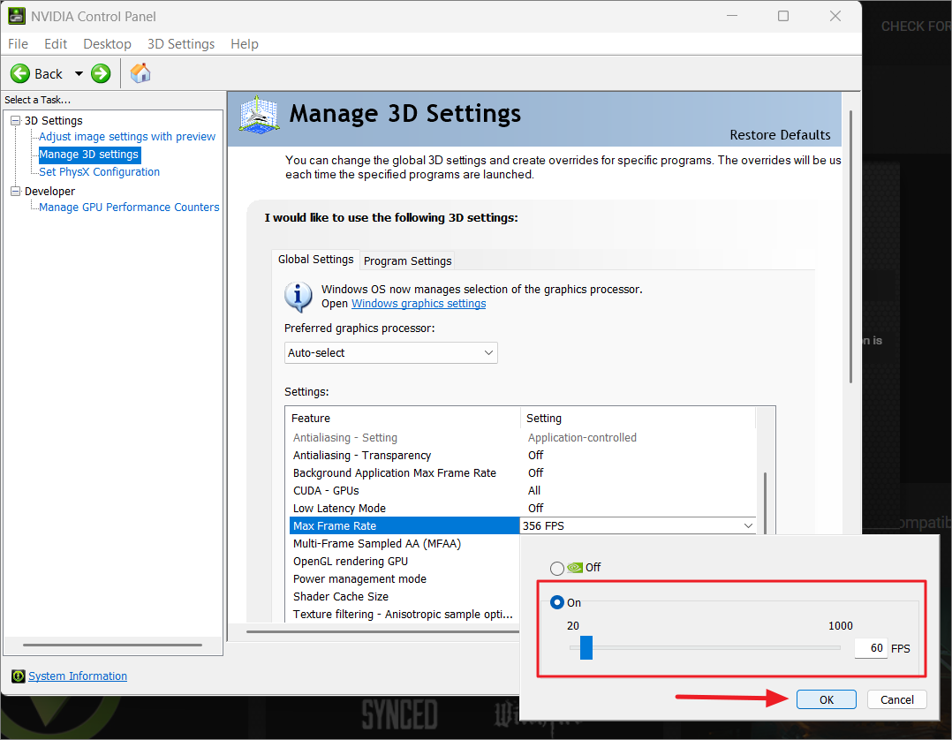Viewport: 952px width, 740px height.
Task: Click the NVIDIA Control Panel title bar icon
Action: coord(15,15)
